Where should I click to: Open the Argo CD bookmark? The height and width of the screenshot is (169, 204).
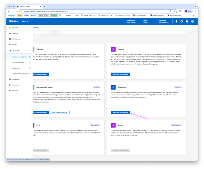(x=34, y=15)
